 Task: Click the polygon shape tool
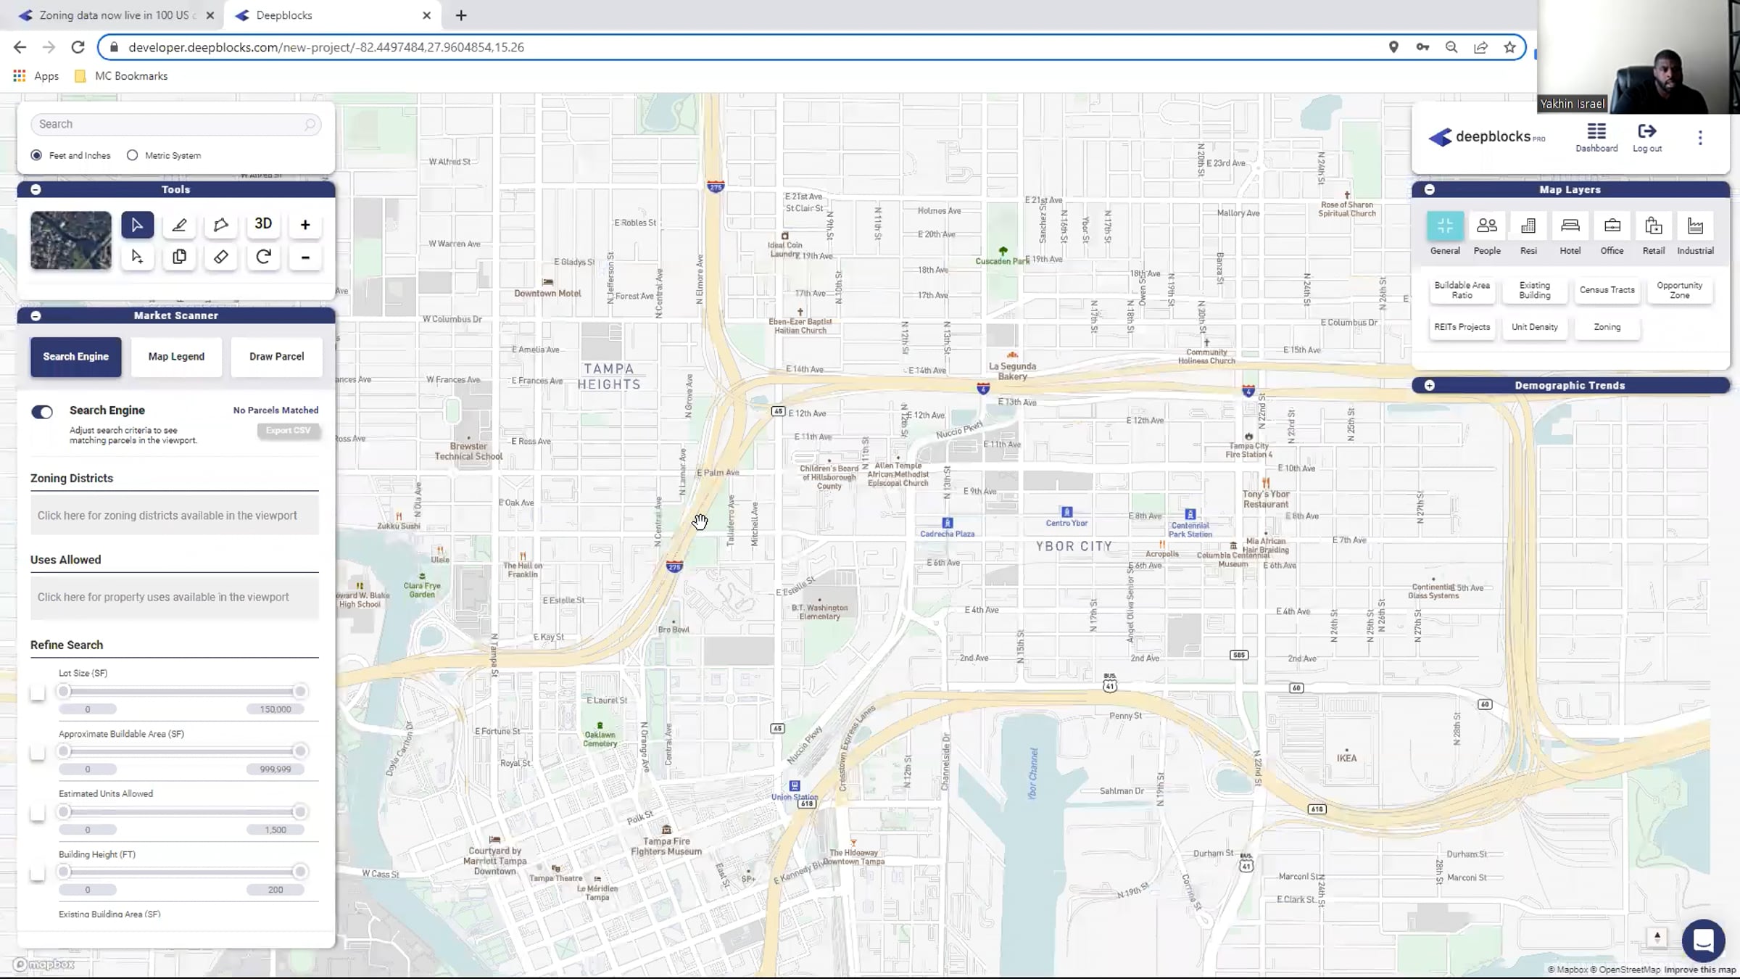221,225
